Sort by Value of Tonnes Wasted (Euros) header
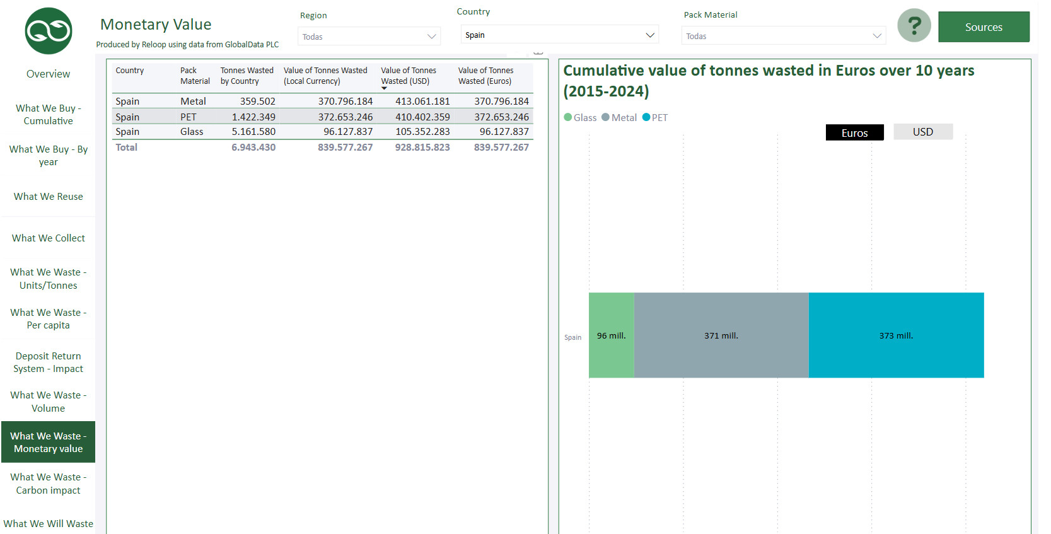 click(485, 76)
